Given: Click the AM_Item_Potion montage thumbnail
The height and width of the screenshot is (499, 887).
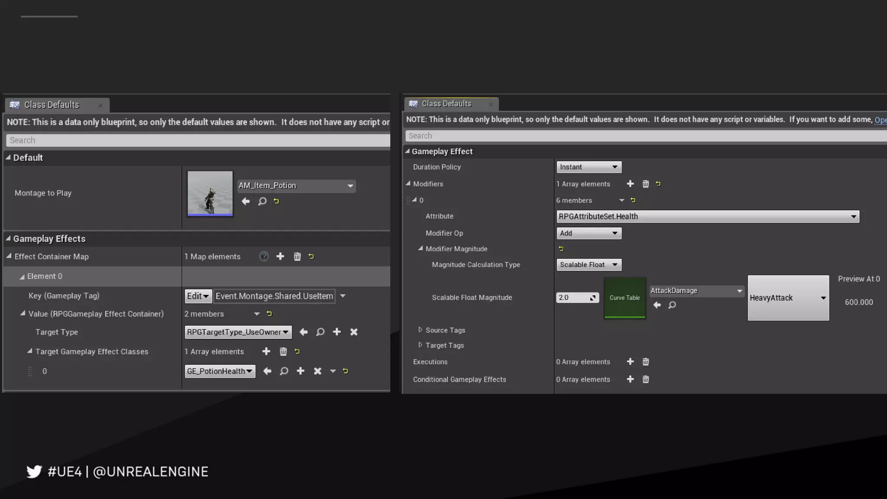Looking at the screenshot, I should click(210, 193).
